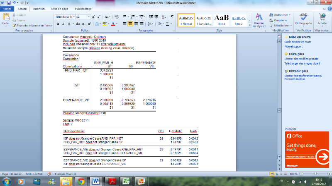Click the Orthographe spell check icon
Viewport: 332px width, 186px height.
[x=303, y=17]
